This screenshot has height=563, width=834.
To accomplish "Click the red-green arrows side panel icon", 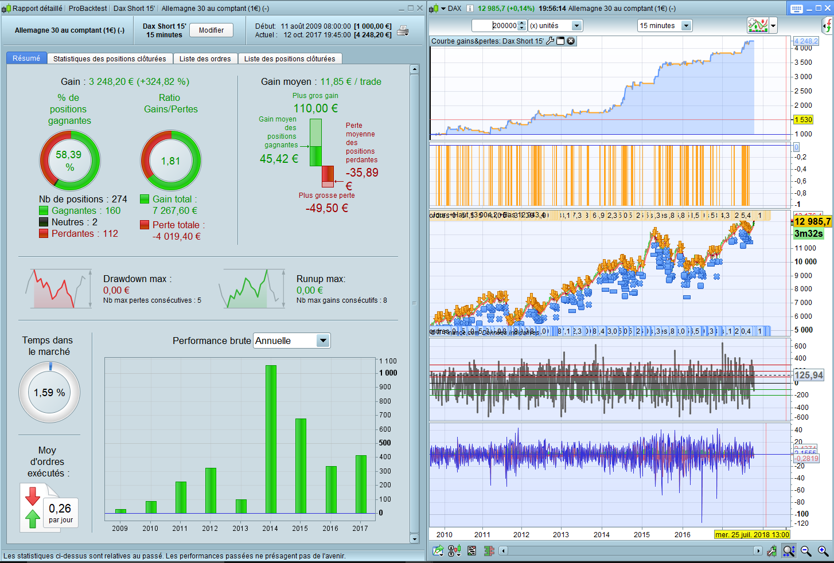I will pyautogui.click(x=828, y=25).
